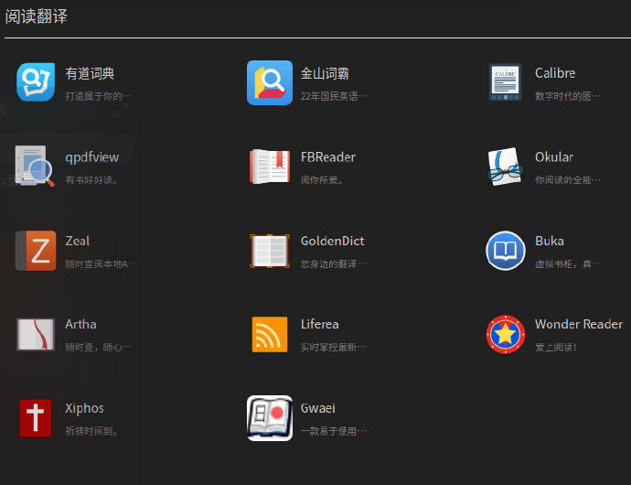Open the Buka blue book icon
This screenshot has height=485, width=631.
(x=506, y=251)
